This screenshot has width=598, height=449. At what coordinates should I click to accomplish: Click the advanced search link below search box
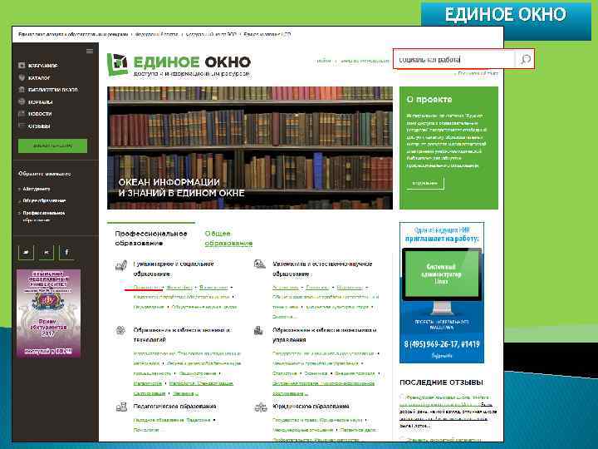(x=478, y=73)
